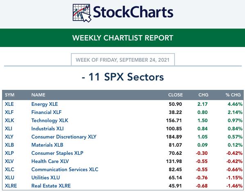245x192 pixels.
Task: Click Consumer Staples XLP link
Action: tap(57, 153)
